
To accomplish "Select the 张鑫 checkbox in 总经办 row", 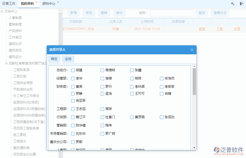I will (x=132, y=70).
